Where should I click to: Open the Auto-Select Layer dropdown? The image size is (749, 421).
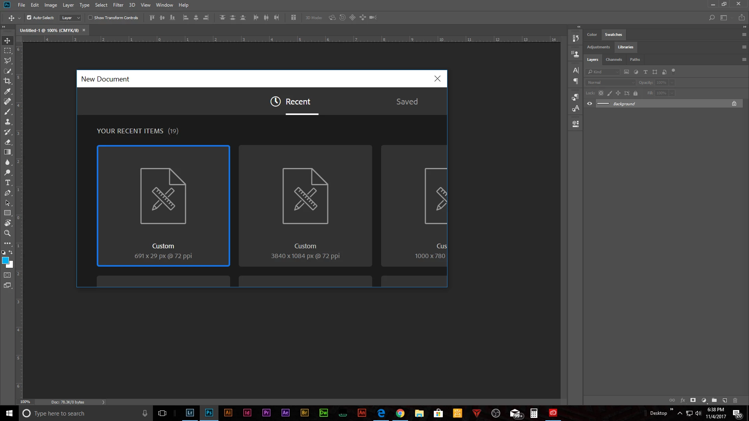tap(71, 18)
